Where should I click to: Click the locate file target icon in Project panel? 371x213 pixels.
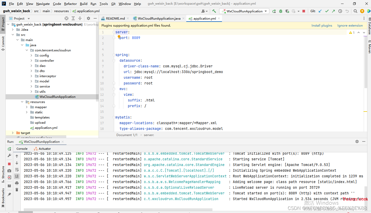[x=66, y=18]
